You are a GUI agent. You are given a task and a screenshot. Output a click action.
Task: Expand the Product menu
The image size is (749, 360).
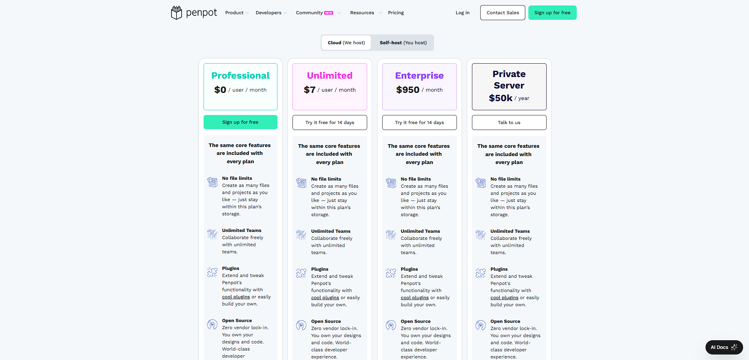[237, 13]
